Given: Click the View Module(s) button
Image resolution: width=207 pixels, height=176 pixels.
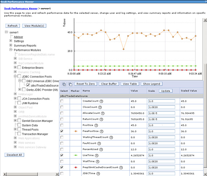Looking at the screenshot, I should tap(34, 26).
